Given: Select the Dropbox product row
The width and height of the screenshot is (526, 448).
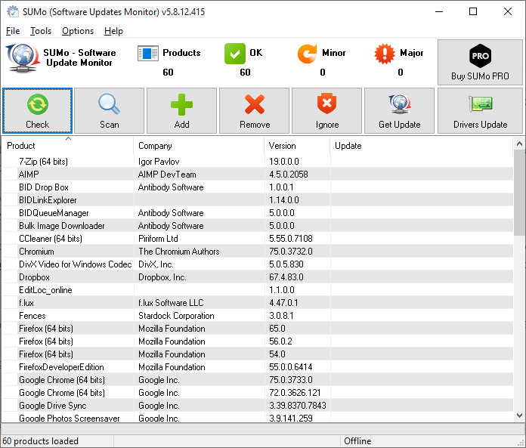Looking at the screenshot, I should (258, 277).
